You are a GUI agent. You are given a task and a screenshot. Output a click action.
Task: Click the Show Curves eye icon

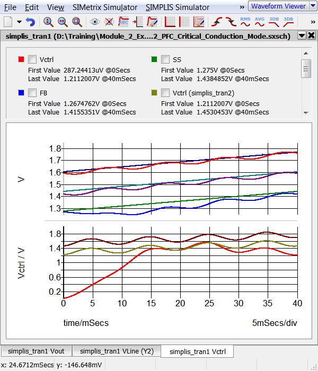click(x=95, y=22)
